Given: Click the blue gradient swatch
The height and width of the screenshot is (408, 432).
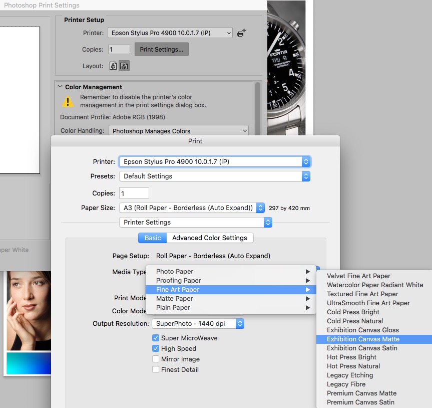Looking at the screenshot, I should pyautogui.click(x=29, y=363).
